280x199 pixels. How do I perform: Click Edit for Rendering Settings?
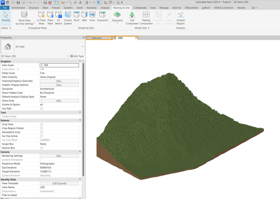click(59, 156)
